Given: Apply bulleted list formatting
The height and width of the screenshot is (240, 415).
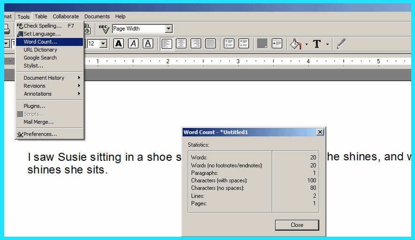Looking at the screenshot, I should (244, 44).
